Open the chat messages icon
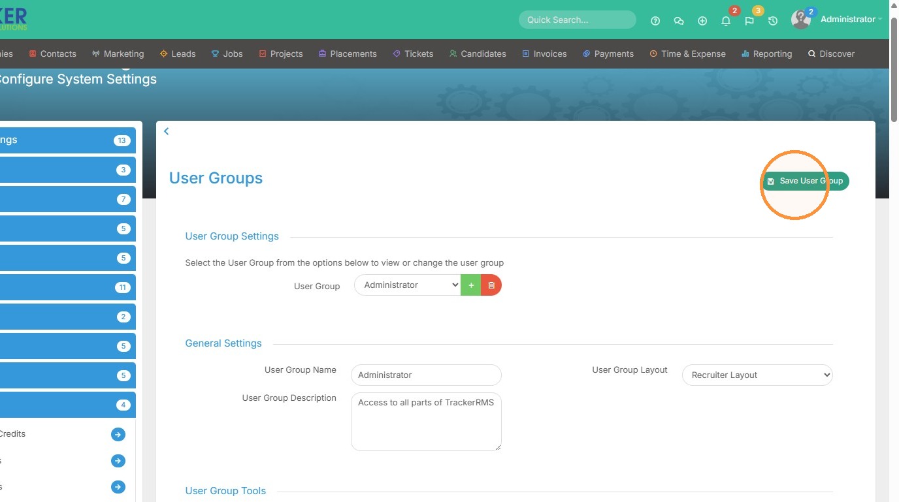899x502 pixels. click(x=679, y=21)
